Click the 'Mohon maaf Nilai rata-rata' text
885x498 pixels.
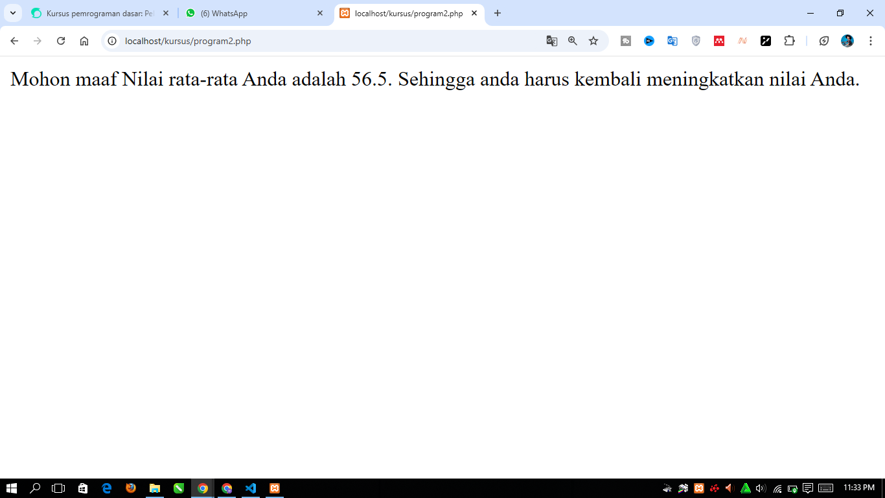tap(124, 79)
